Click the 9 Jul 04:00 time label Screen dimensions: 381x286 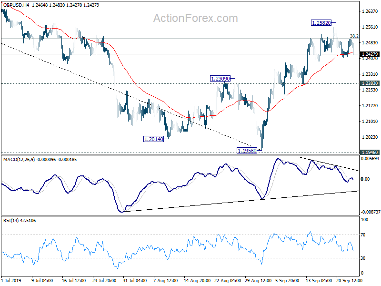click(x=42, y=280)
